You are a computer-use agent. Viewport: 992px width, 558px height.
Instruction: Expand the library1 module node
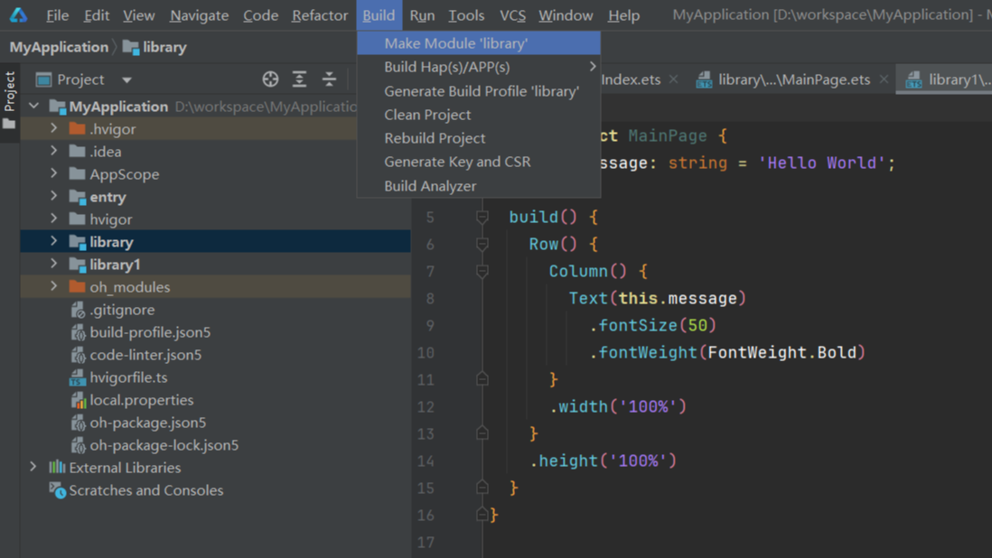(x=54, y=265)
